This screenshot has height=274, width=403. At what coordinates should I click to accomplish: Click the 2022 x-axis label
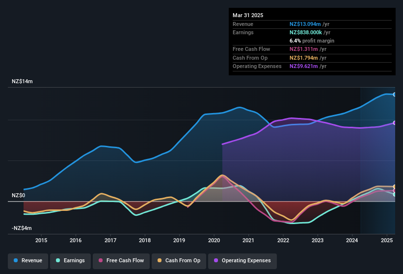point(283,240)
